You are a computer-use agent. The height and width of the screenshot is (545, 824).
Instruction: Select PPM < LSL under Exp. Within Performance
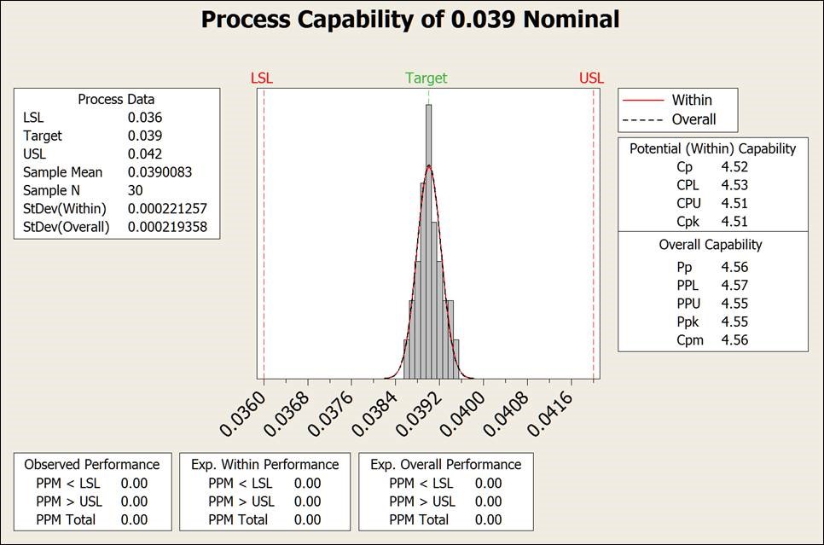point(241,483)
